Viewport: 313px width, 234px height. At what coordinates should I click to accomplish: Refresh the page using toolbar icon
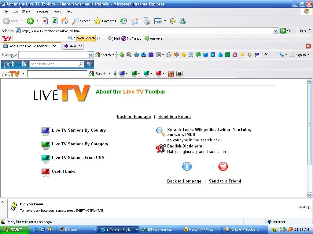tap(54, 21)
